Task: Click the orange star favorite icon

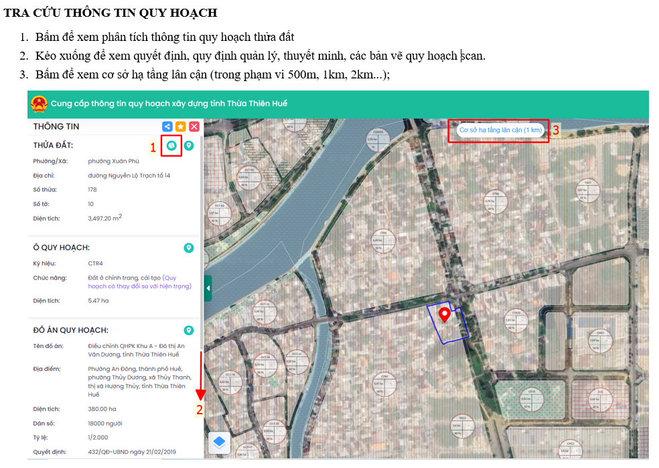Action: (181, 127)
